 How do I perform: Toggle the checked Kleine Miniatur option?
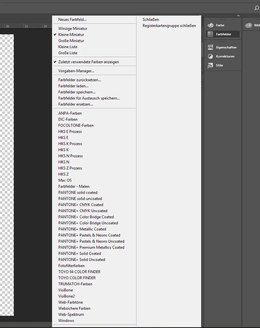tap(71, 35)
